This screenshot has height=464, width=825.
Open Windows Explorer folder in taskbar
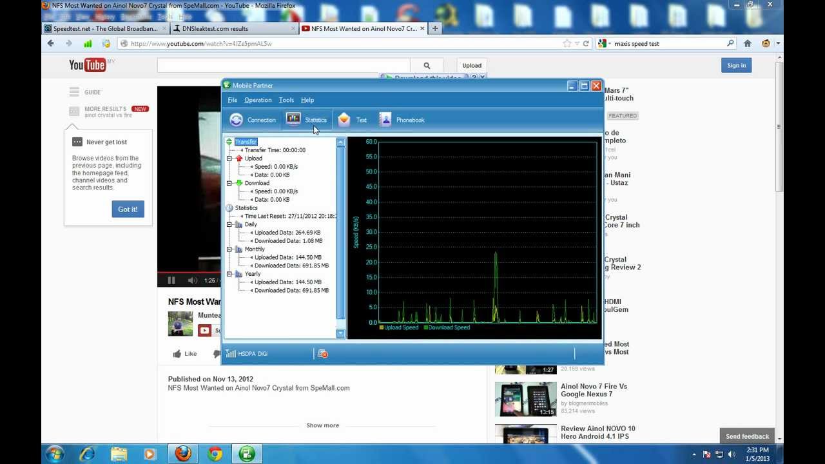(x=119, y=454)
